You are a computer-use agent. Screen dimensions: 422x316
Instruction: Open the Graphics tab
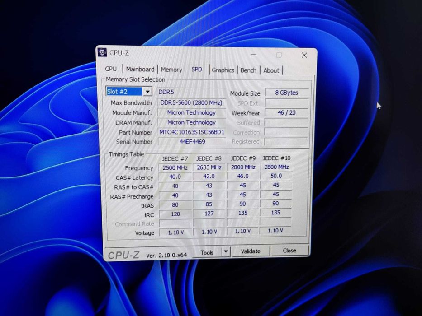click(x=223, y=70)
